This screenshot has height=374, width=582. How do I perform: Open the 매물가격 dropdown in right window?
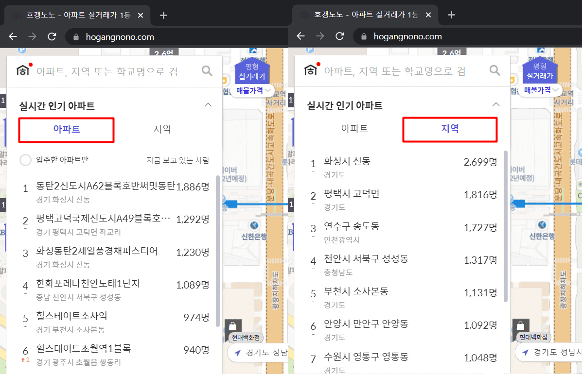click(541, 90)
